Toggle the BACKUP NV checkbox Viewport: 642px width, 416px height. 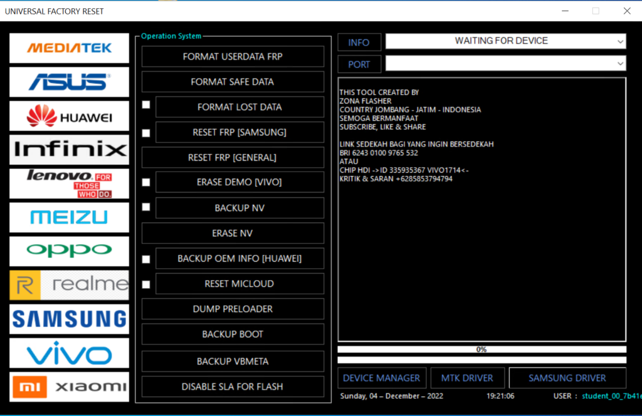pyautogui.click(x=146, y=207)
